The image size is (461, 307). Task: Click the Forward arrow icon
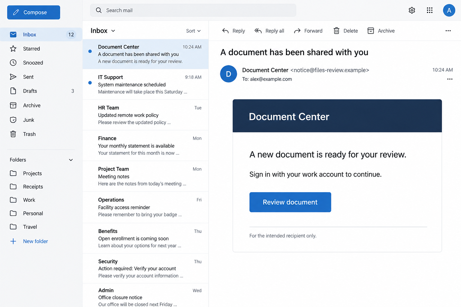(297, 31)
